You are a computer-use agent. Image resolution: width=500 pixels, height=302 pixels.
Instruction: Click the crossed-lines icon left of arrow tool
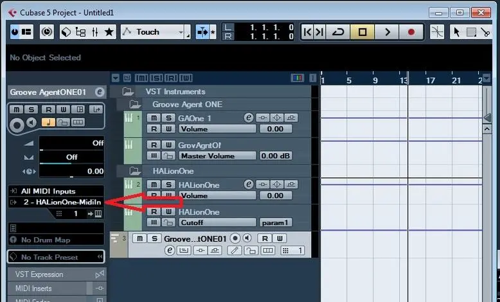437,32
